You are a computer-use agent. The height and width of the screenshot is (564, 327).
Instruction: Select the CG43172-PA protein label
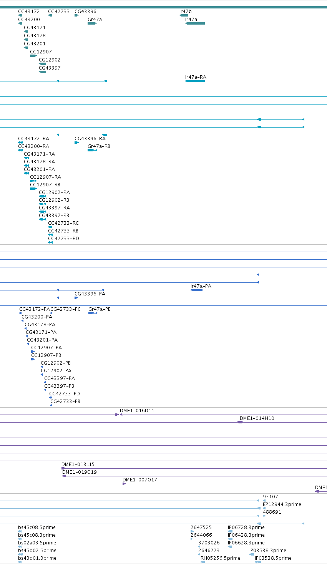pos(35,309)
